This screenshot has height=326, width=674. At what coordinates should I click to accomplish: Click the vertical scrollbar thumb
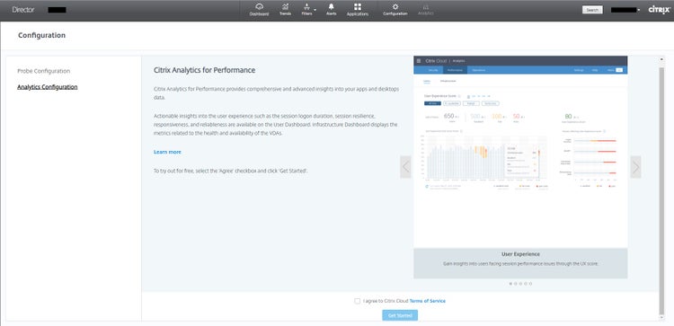tap(661, 191)
